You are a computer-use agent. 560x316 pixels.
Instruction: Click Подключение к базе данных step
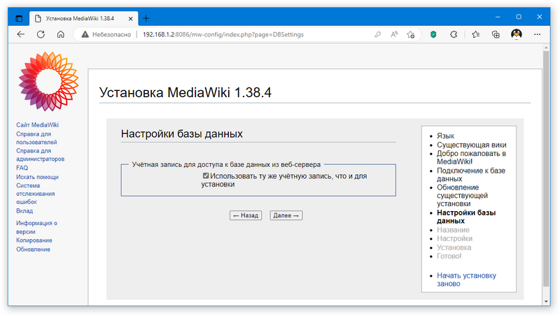[x=471, y=174]
